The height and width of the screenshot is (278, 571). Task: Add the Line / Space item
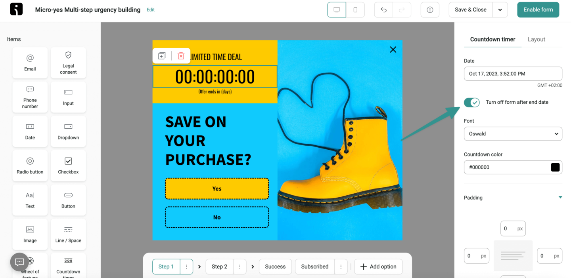point(68,234)
